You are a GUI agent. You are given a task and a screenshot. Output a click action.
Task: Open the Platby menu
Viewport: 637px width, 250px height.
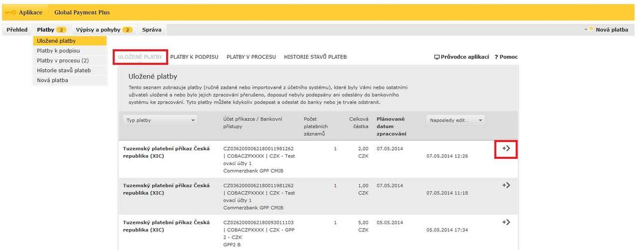pyautogui.click(x=45, y=30)
